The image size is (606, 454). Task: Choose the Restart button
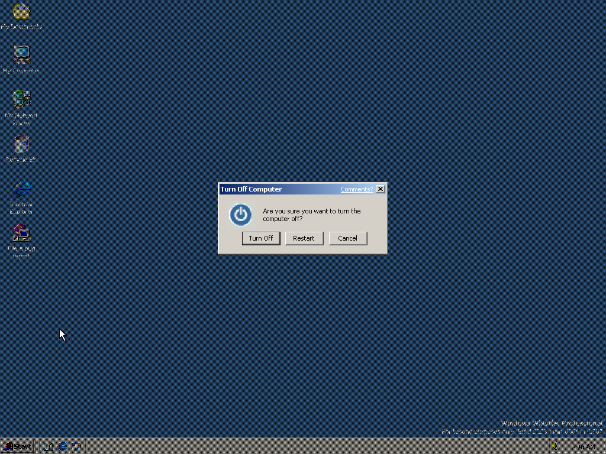(304, 238)
